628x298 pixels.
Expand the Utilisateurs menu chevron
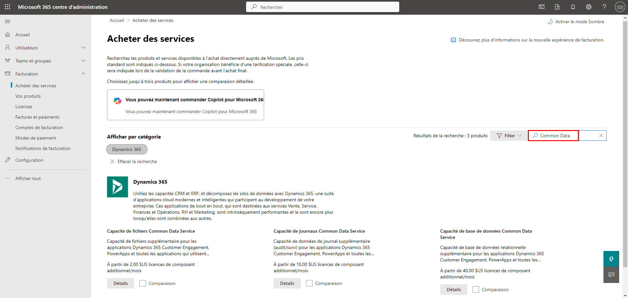click(x=83, y=47)
